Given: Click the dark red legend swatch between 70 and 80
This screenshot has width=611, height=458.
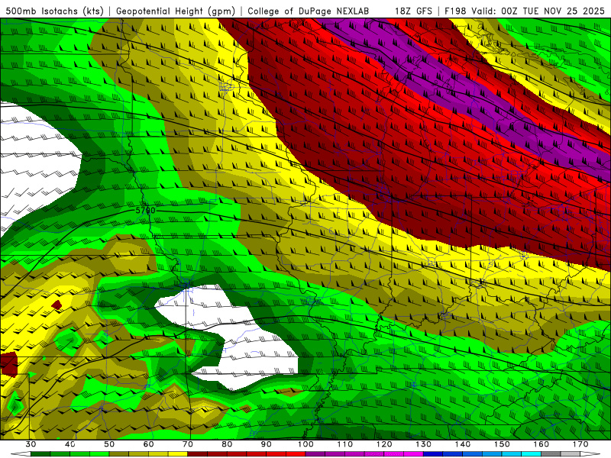Looking at the screenshot, I should pyautogui.click(x=198, y=454).
